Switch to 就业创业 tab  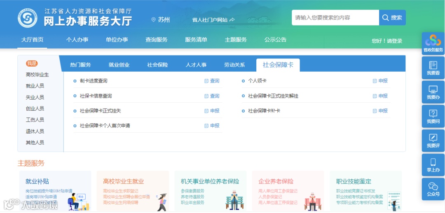[119, 65]
